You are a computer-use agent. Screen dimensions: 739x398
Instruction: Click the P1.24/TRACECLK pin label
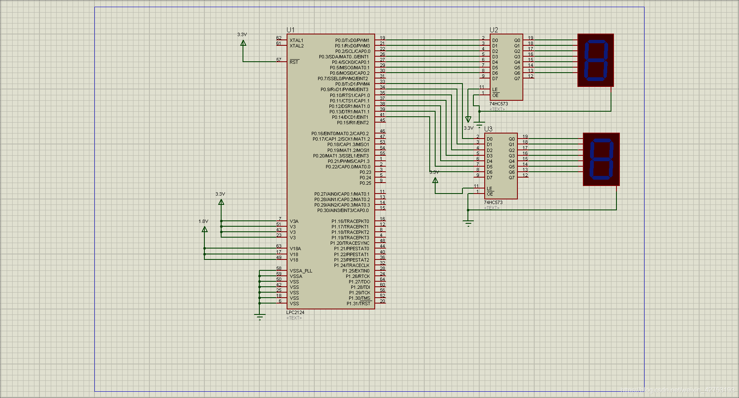(352, 265)
